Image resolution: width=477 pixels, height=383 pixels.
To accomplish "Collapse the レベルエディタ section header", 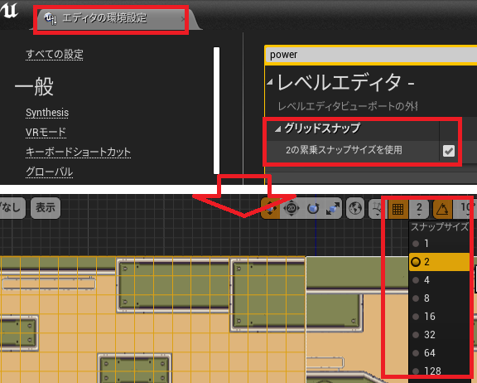I will pyautogui.click(x=270, y=82).
